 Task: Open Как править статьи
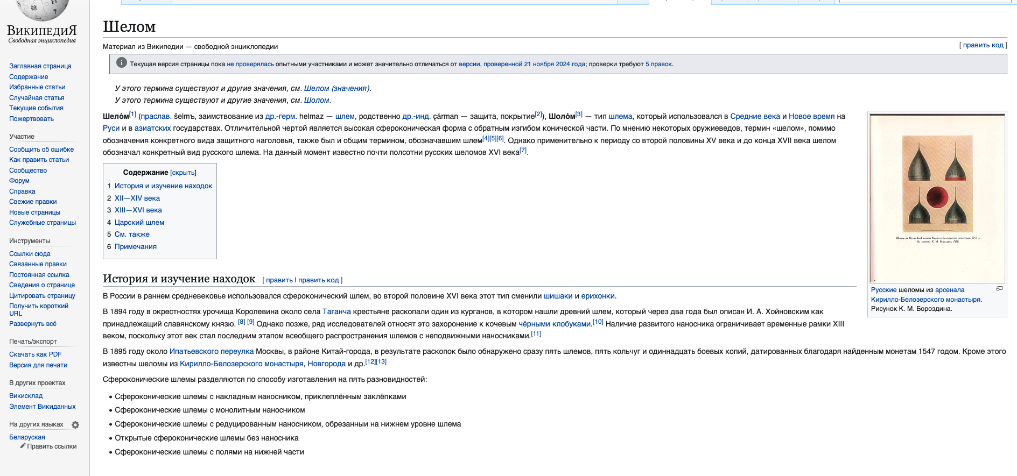39,160
